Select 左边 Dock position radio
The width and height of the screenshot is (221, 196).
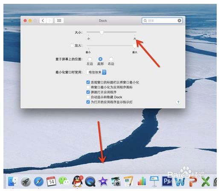[x=90, y=59]
